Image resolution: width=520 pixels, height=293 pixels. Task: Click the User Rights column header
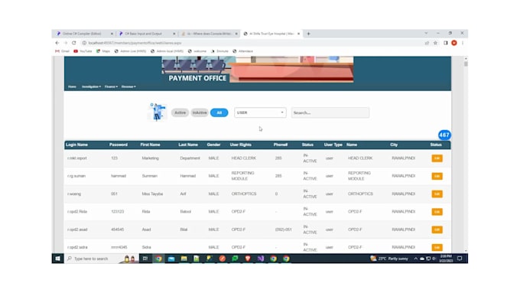[240, 145]
